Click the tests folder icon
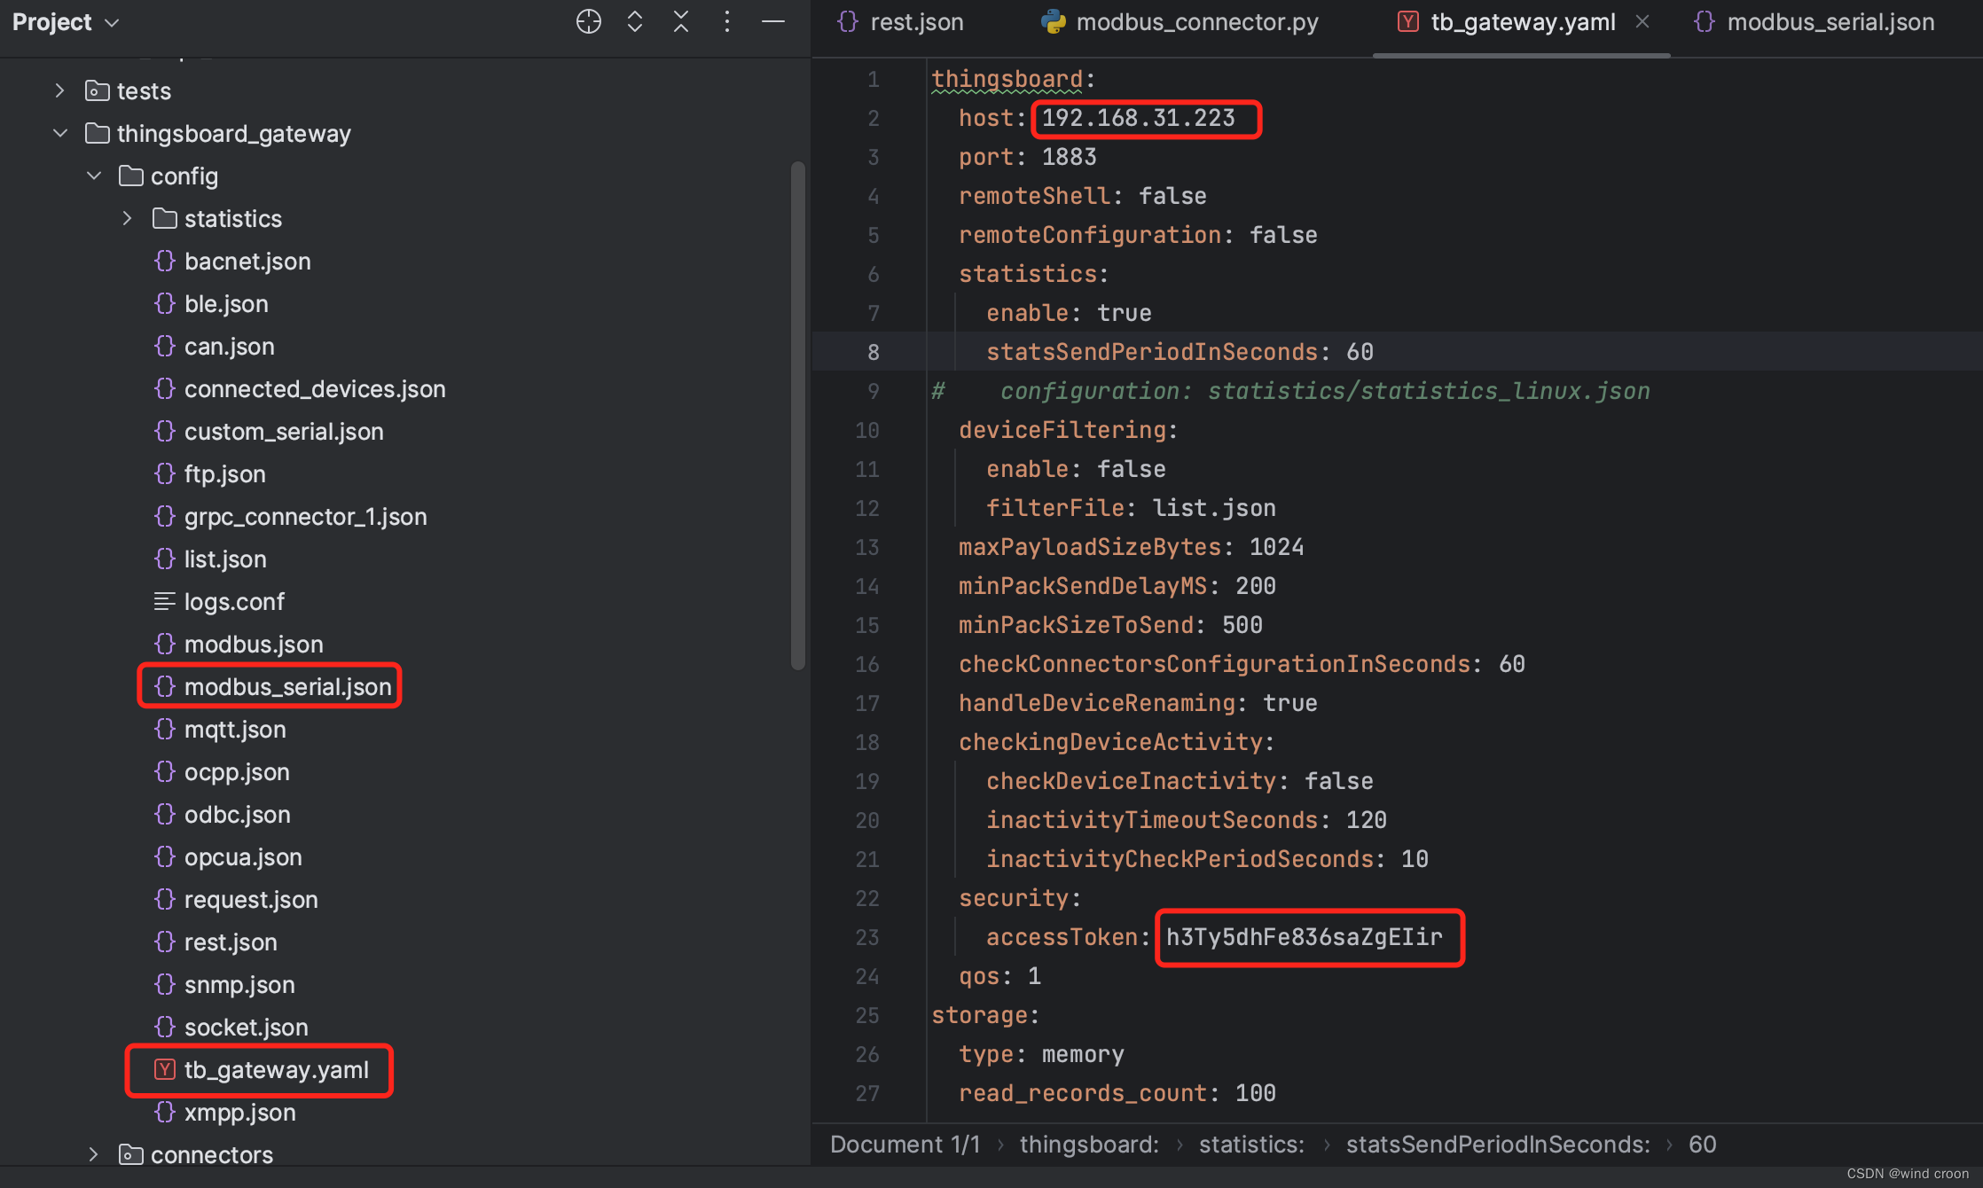The height and width of the screenshot is (1188, 1983). point(97,90)
